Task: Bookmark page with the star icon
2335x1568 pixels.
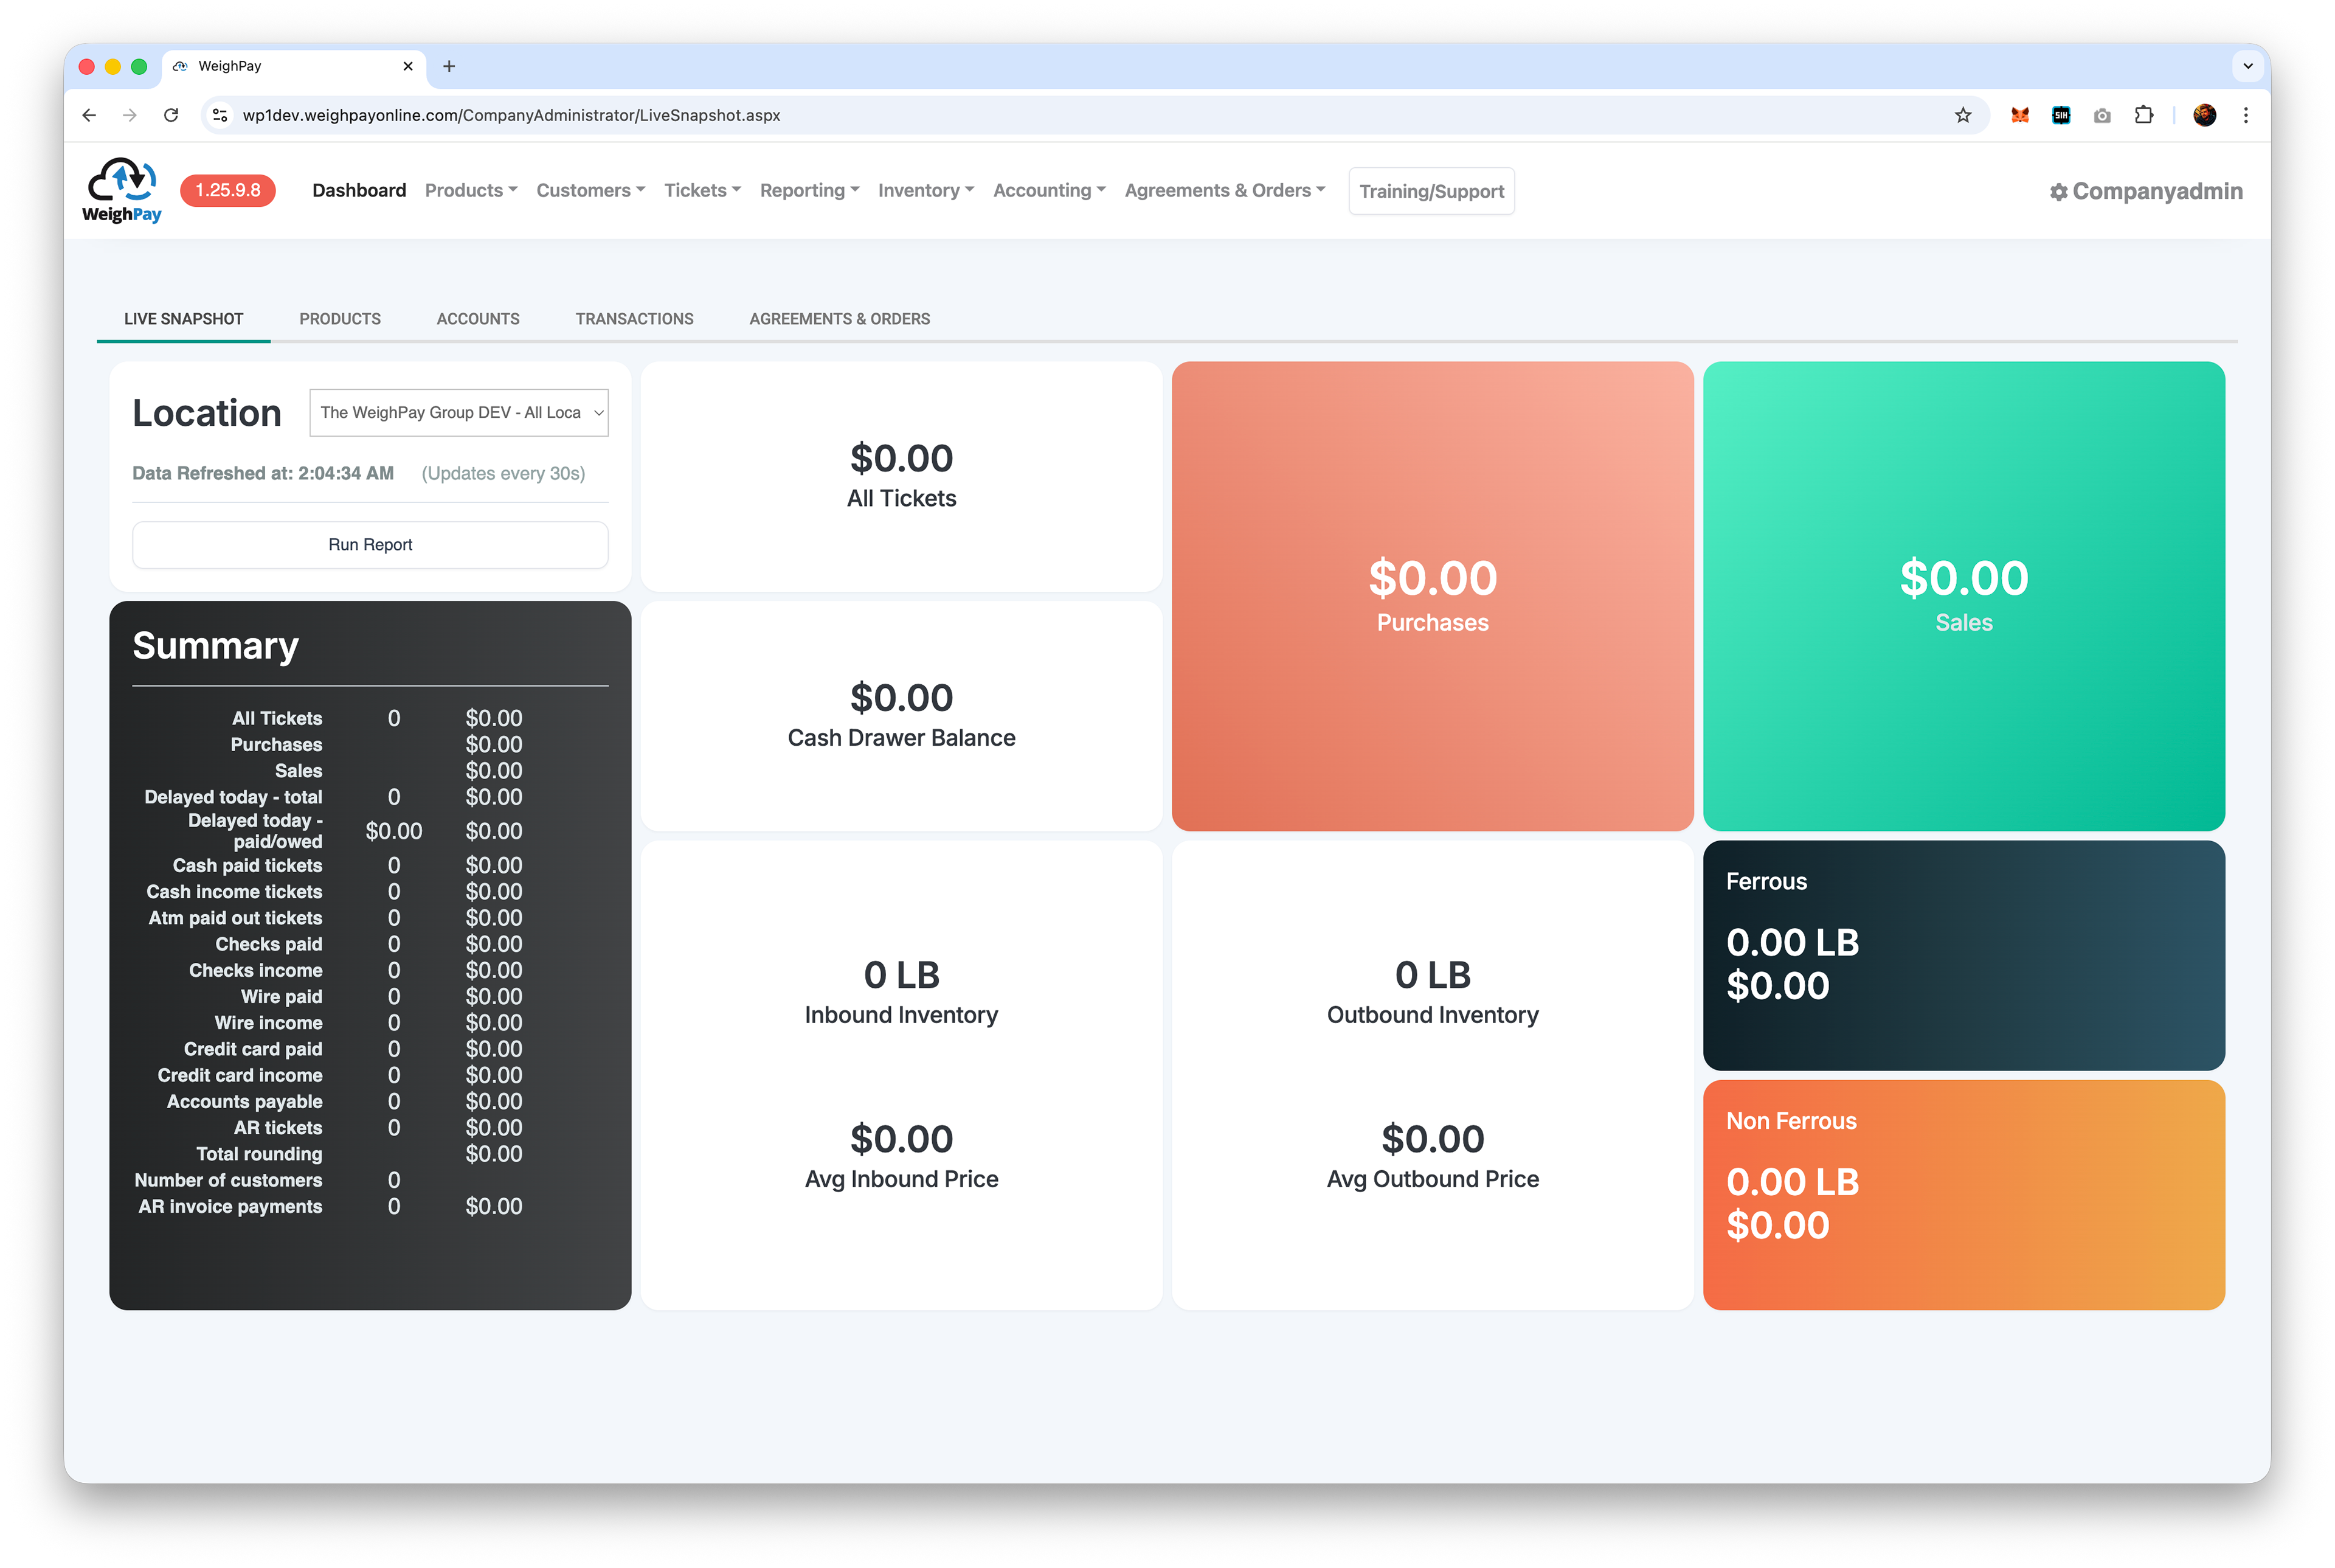Action: (1963, 115)
